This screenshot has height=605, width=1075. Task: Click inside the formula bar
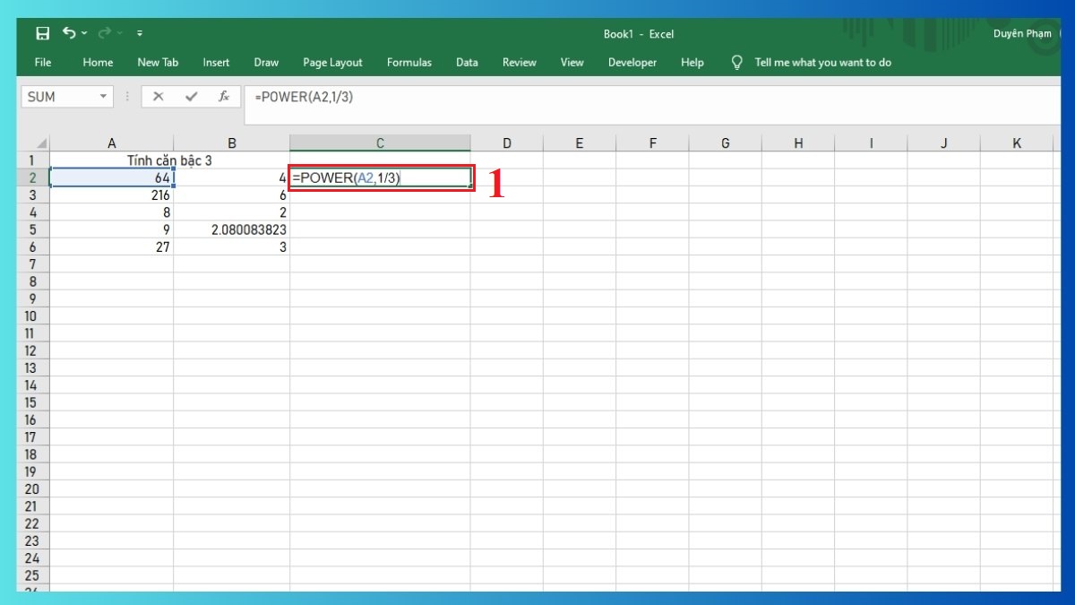(x=448, y=96)
